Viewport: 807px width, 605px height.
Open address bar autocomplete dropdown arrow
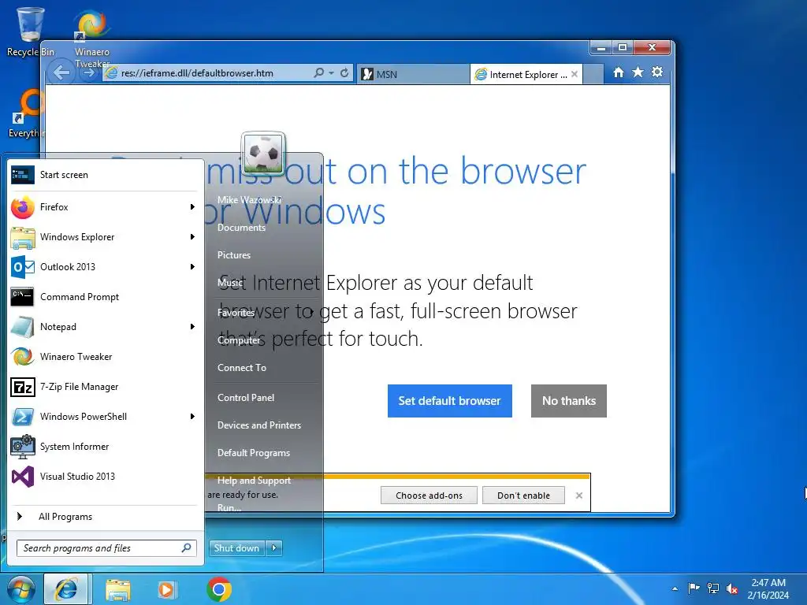(x=332, y=73)
